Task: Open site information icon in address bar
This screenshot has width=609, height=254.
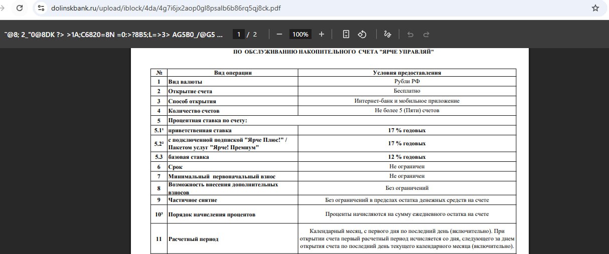Action: 42,8
